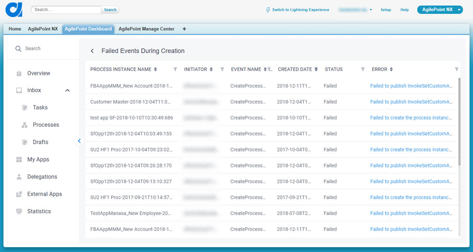Image resolution: width=473 pixels, height=252 pixels.
Task: Click the table vertical scrollbar
Action: tap(459, 121)
